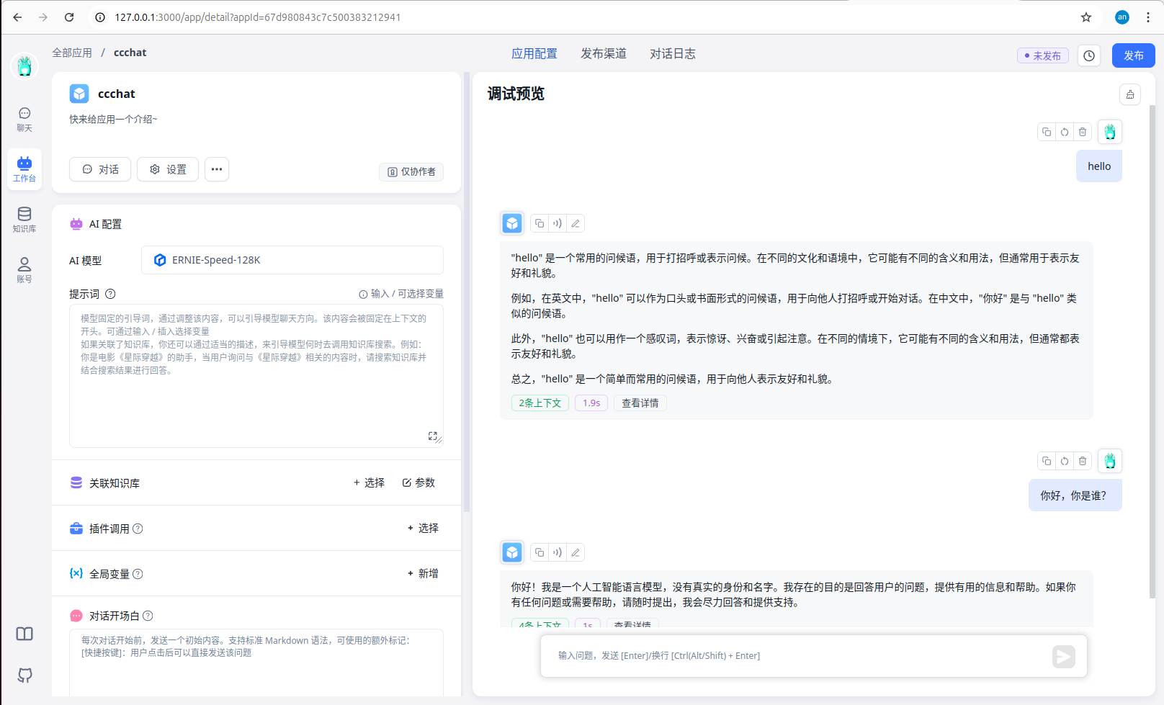Open the 知识库 knowledge base sidebar icon

[x=24, y=220]
